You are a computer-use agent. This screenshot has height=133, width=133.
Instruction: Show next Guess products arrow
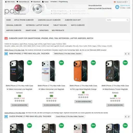click(129, 117)
